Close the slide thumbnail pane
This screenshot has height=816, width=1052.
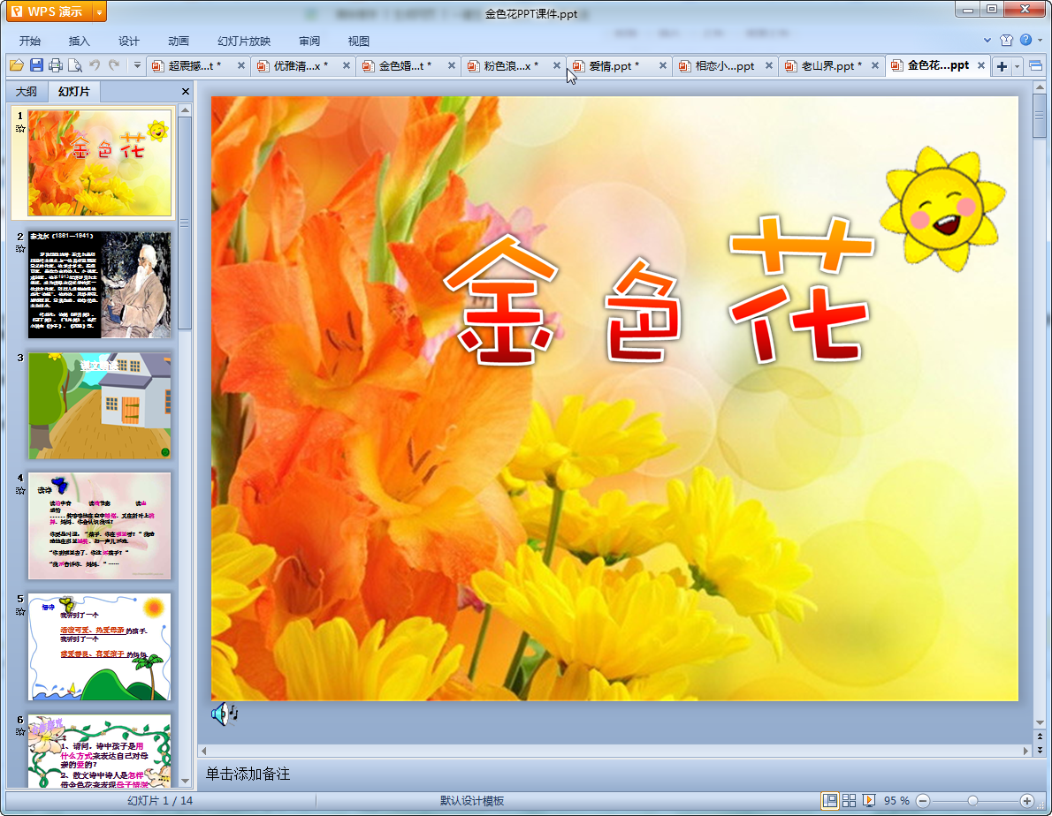[x=185, y=91]
